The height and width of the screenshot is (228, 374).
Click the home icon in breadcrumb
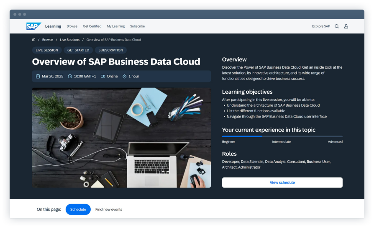(x=33, y=40)
